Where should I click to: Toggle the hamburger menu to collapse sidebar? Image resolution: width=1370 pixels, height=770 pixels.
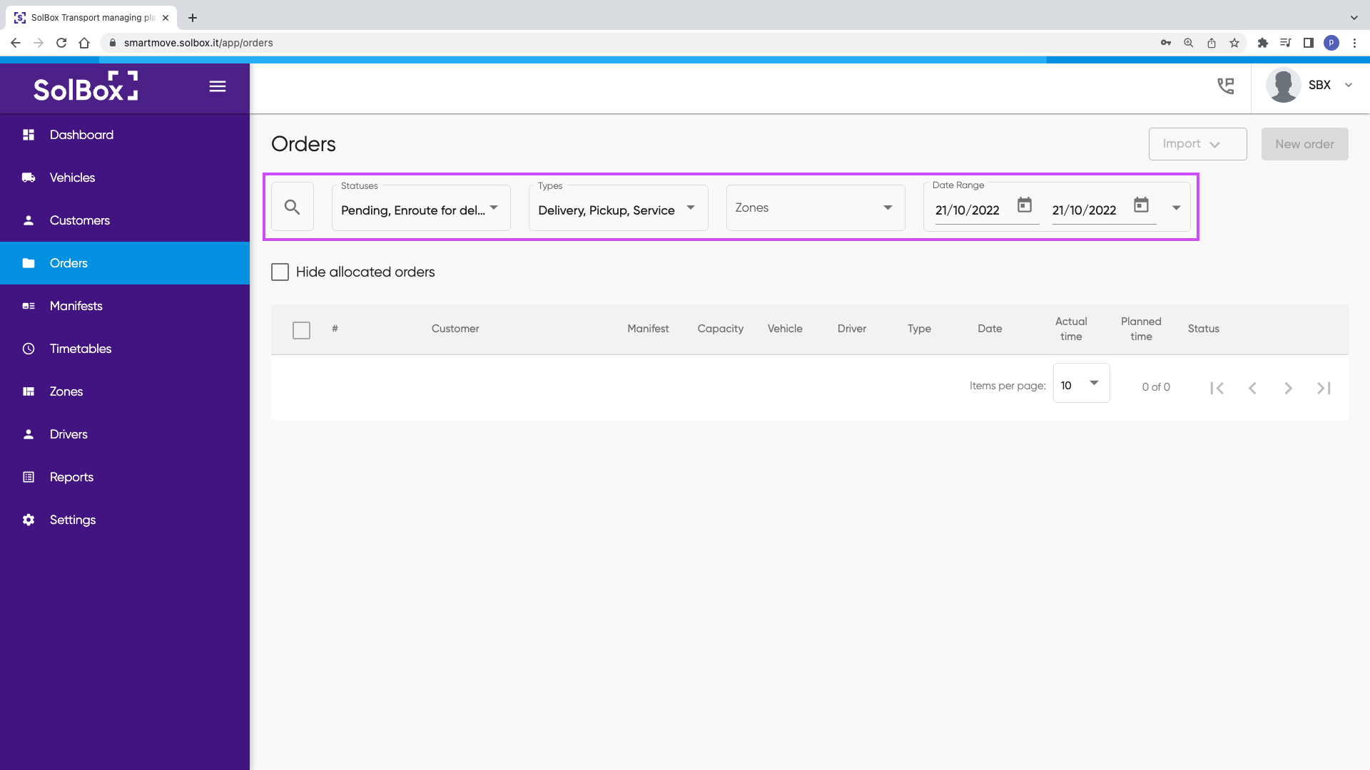(218, 86)
